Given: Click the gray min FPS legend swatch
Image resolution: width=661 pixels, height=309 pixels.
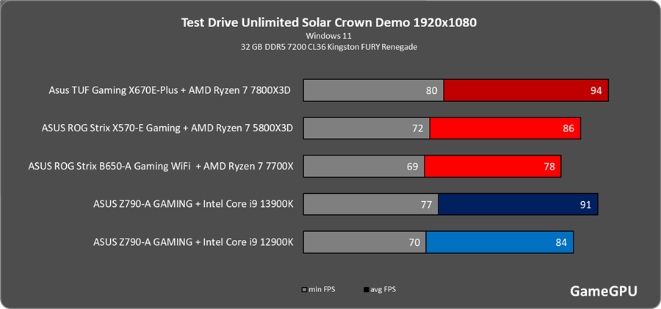Looking at the screenshot, I should point(305,290).
